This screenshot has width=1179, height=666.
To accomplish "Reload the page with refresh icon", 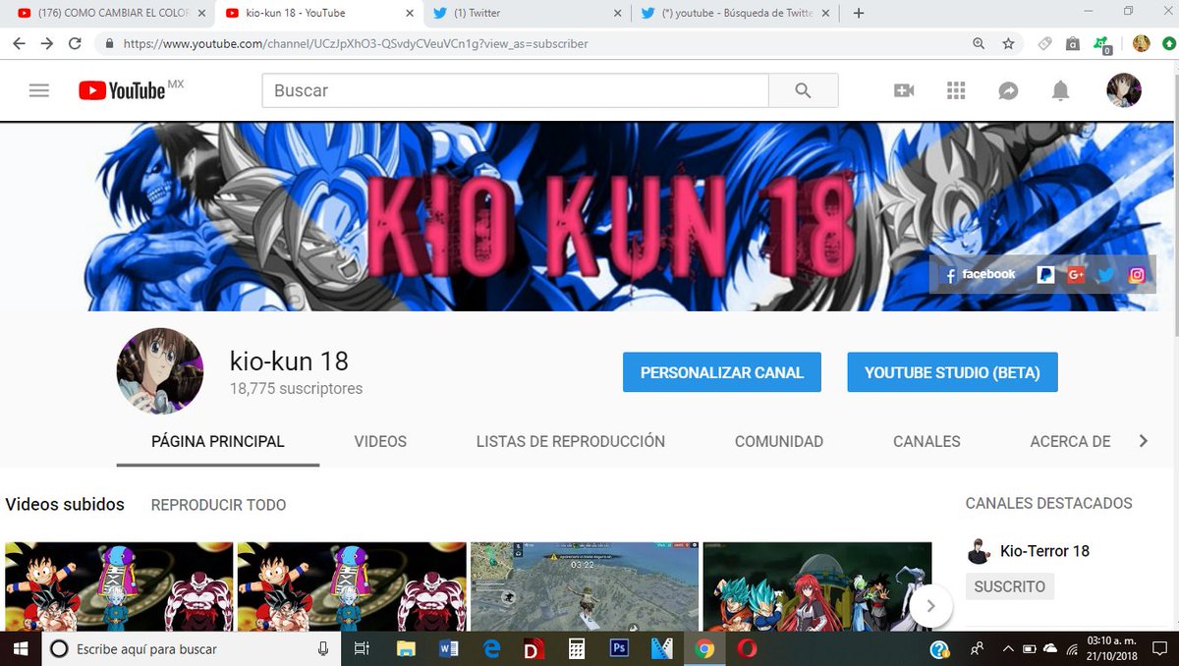I will tap(75, 43).
